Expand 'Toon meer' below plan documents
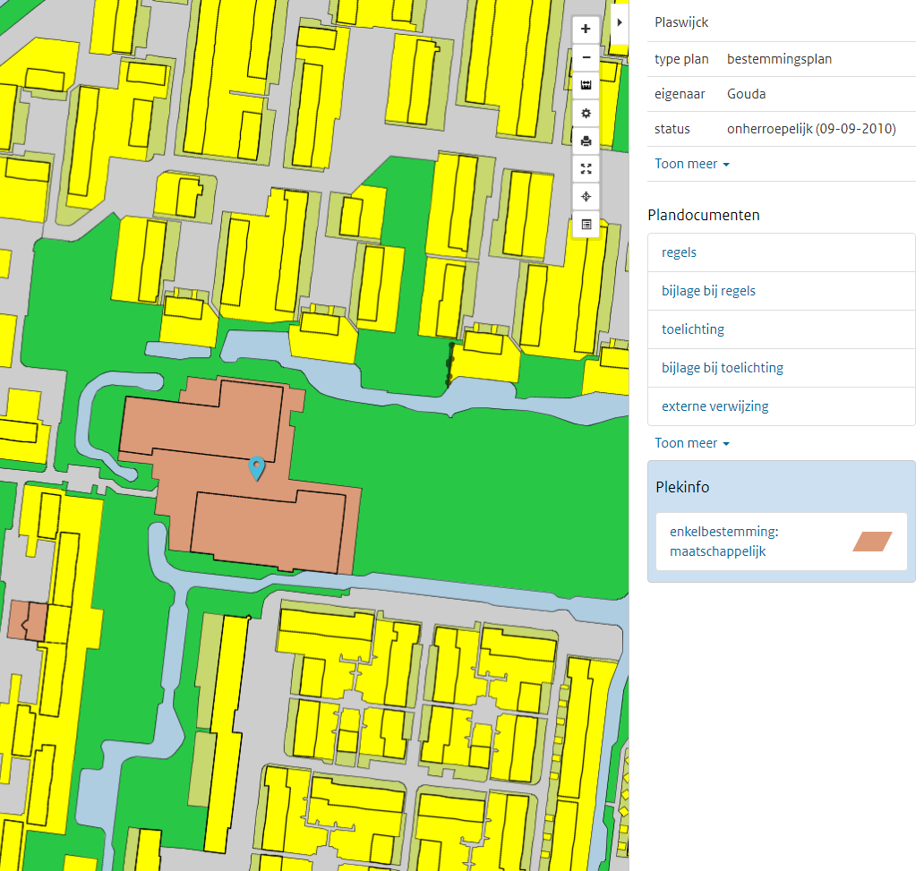 point(691,443)
